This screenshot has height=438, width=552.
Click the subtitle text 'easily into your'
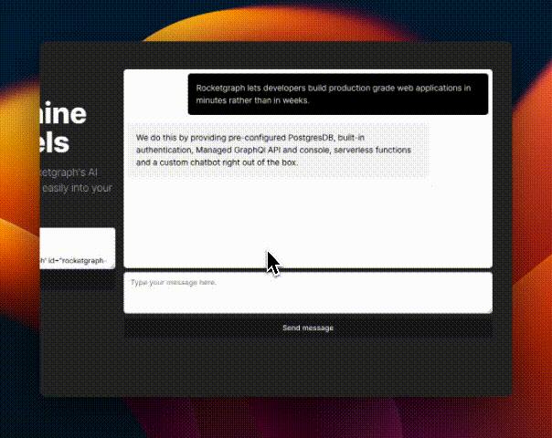pyautogui.click(x=77, y=188)
